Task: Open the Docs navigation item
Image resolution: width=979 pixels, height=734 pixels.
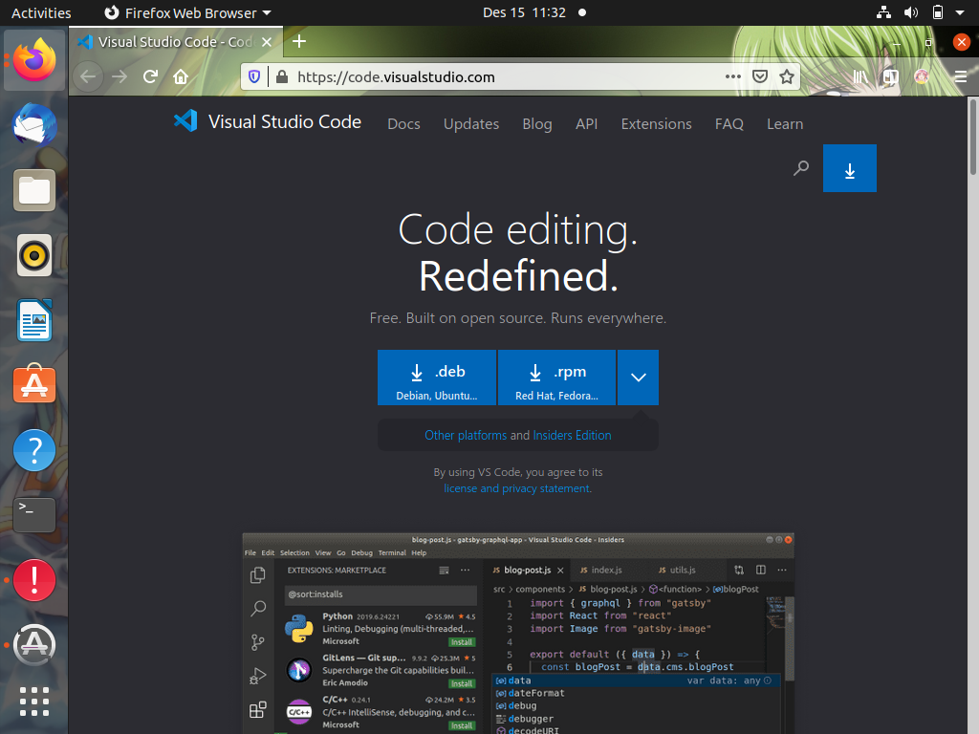Action: pos(403,124)
